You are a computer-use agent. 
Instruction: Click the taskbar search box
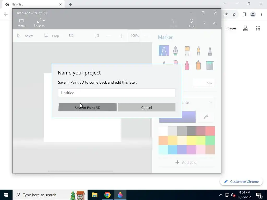50,195
